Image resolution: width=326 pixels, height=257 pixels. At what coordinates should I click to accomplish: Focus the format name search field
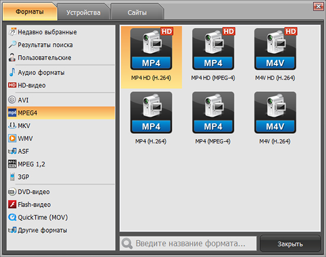point(188,243)
